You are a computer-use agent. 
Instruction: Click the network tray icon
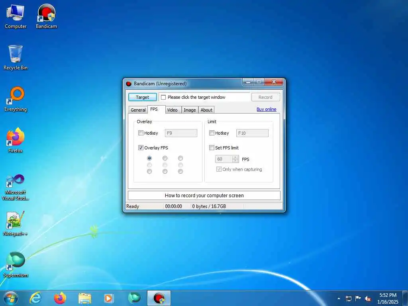click(x=348, y=299)
